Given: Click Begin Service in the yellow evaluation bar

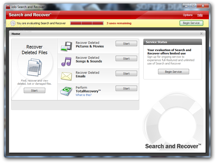Looking at the screenshot, I should 191,23.
